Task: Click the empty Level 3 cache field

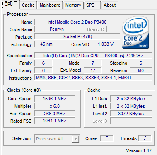Action: coord(131,121)
